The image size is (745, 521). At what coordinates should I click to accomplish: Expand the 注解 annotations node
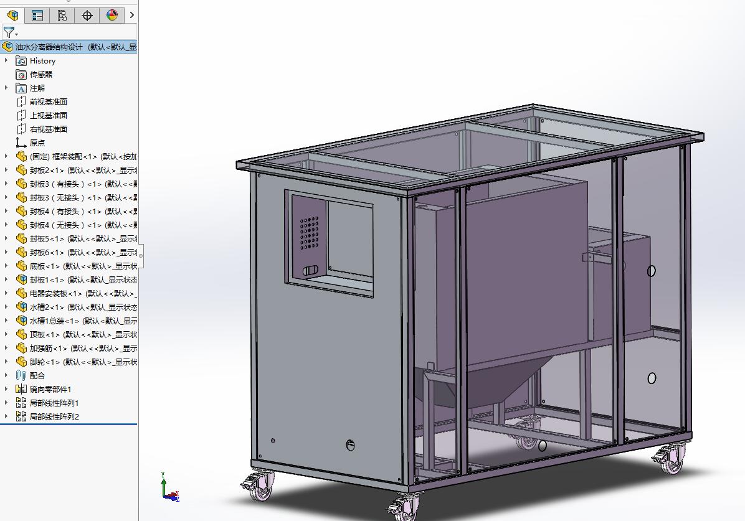(6, 88)
